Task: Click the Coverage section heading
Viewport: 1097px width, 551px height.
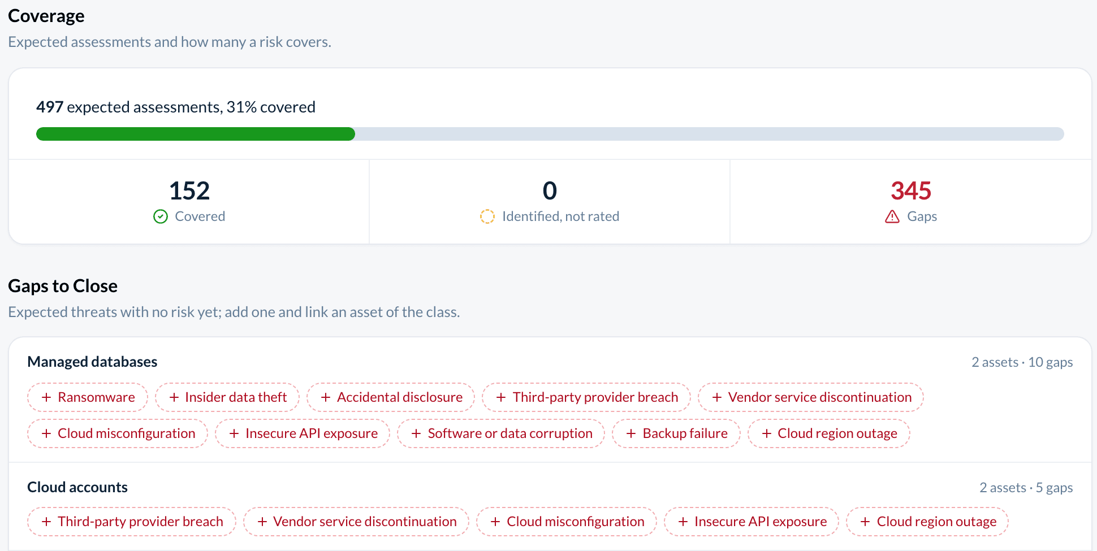Action: pyautogui.click(x=46, y=16)
